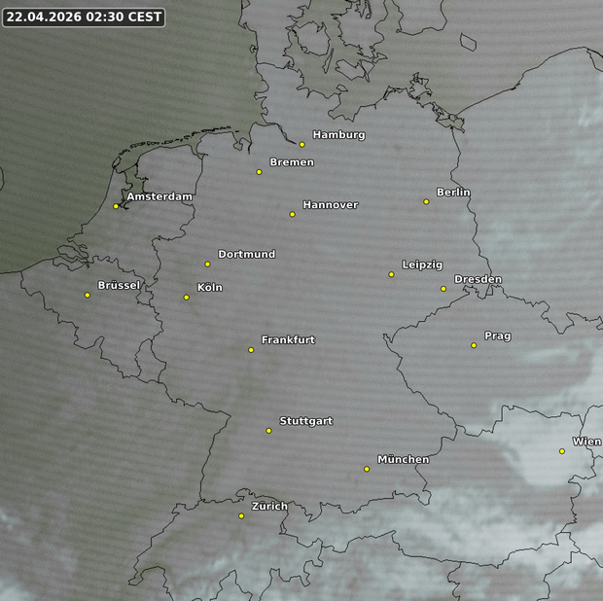Click the 22.04.2026 02:30 CEST timestamp

click(x=84, y=17)
